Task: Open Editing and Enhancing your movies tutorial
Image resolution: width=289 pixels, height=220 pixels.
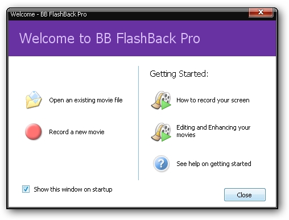Action: 213,131
